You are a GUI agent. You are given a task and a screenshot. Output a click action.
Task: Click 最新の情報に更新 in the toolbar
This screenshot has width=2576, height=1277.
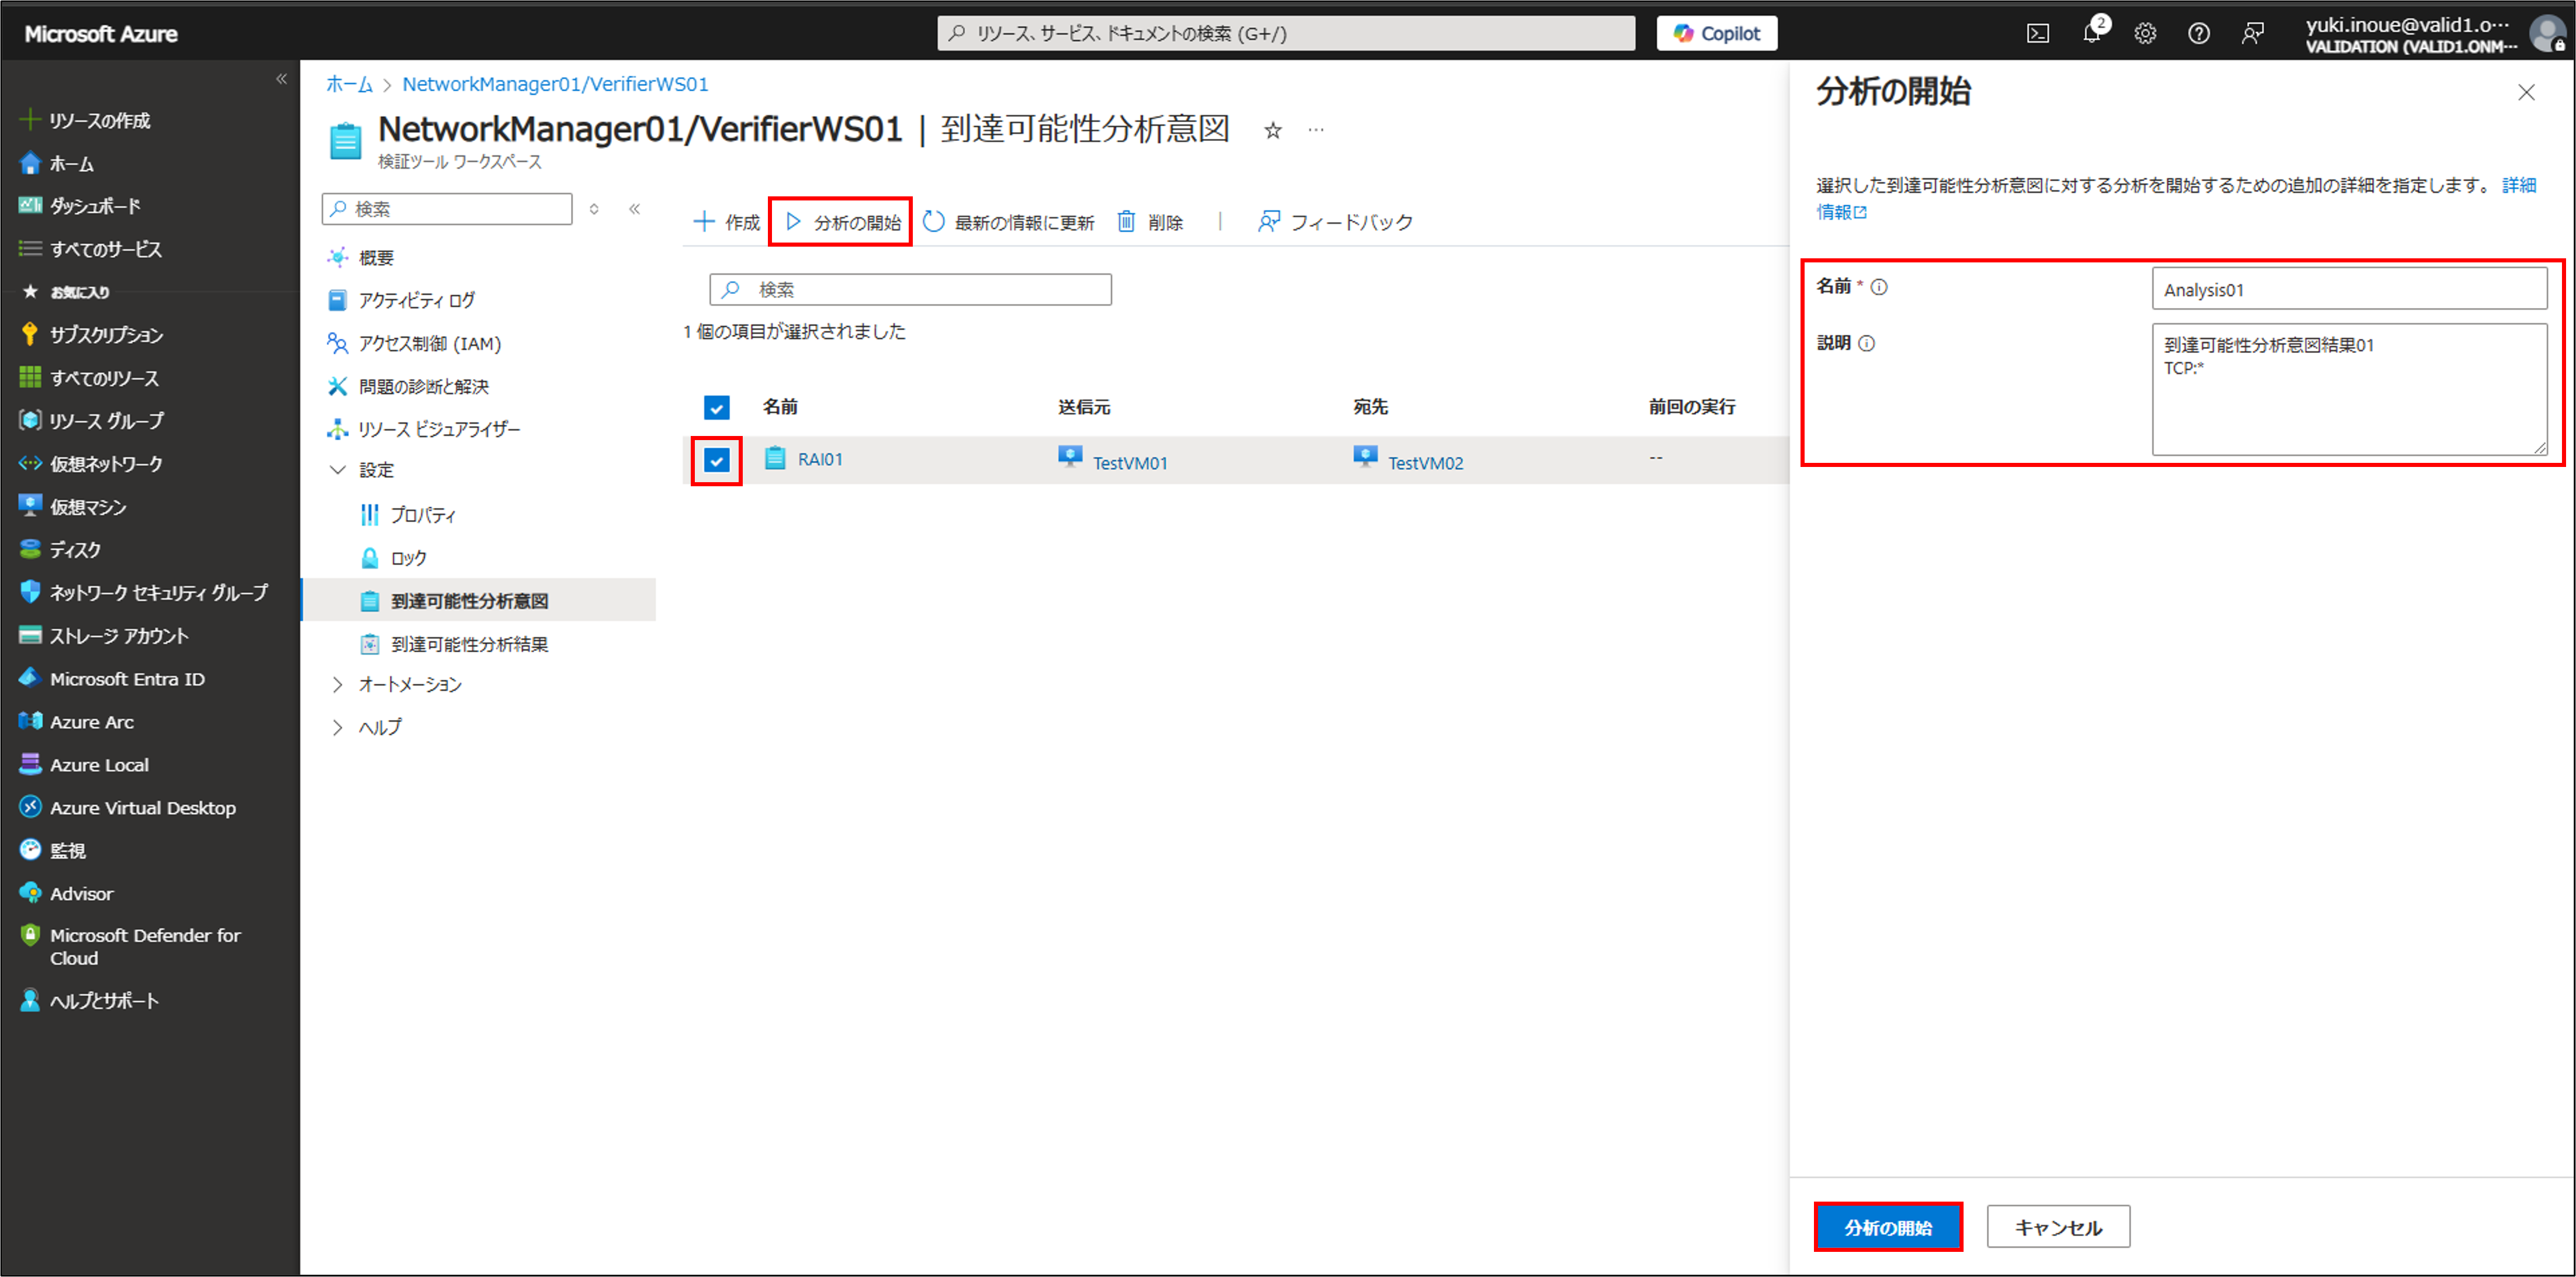1008,222
